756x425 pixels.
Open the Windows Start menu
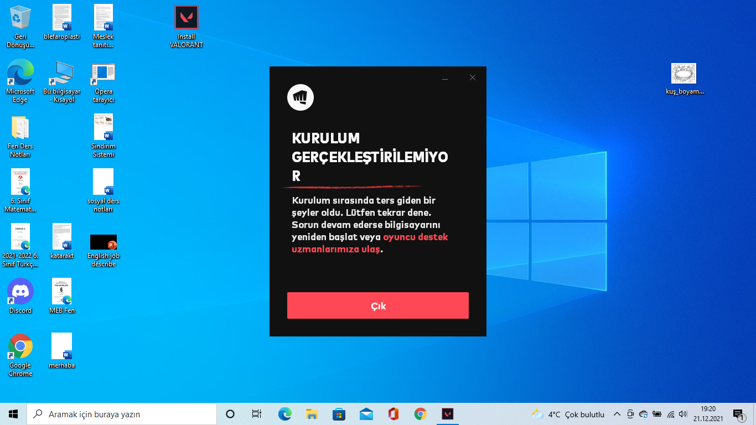[13, 414]
